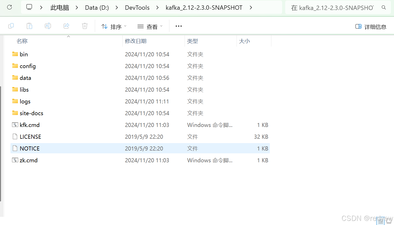This screenshot has height=225, width=394.
Task: Switch to details view mode icon
Action: (380, 221)
